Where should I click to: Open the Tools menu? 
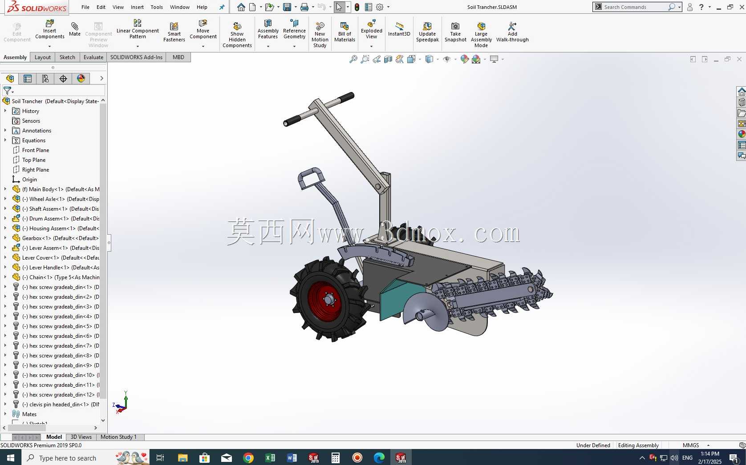point(157,7)
